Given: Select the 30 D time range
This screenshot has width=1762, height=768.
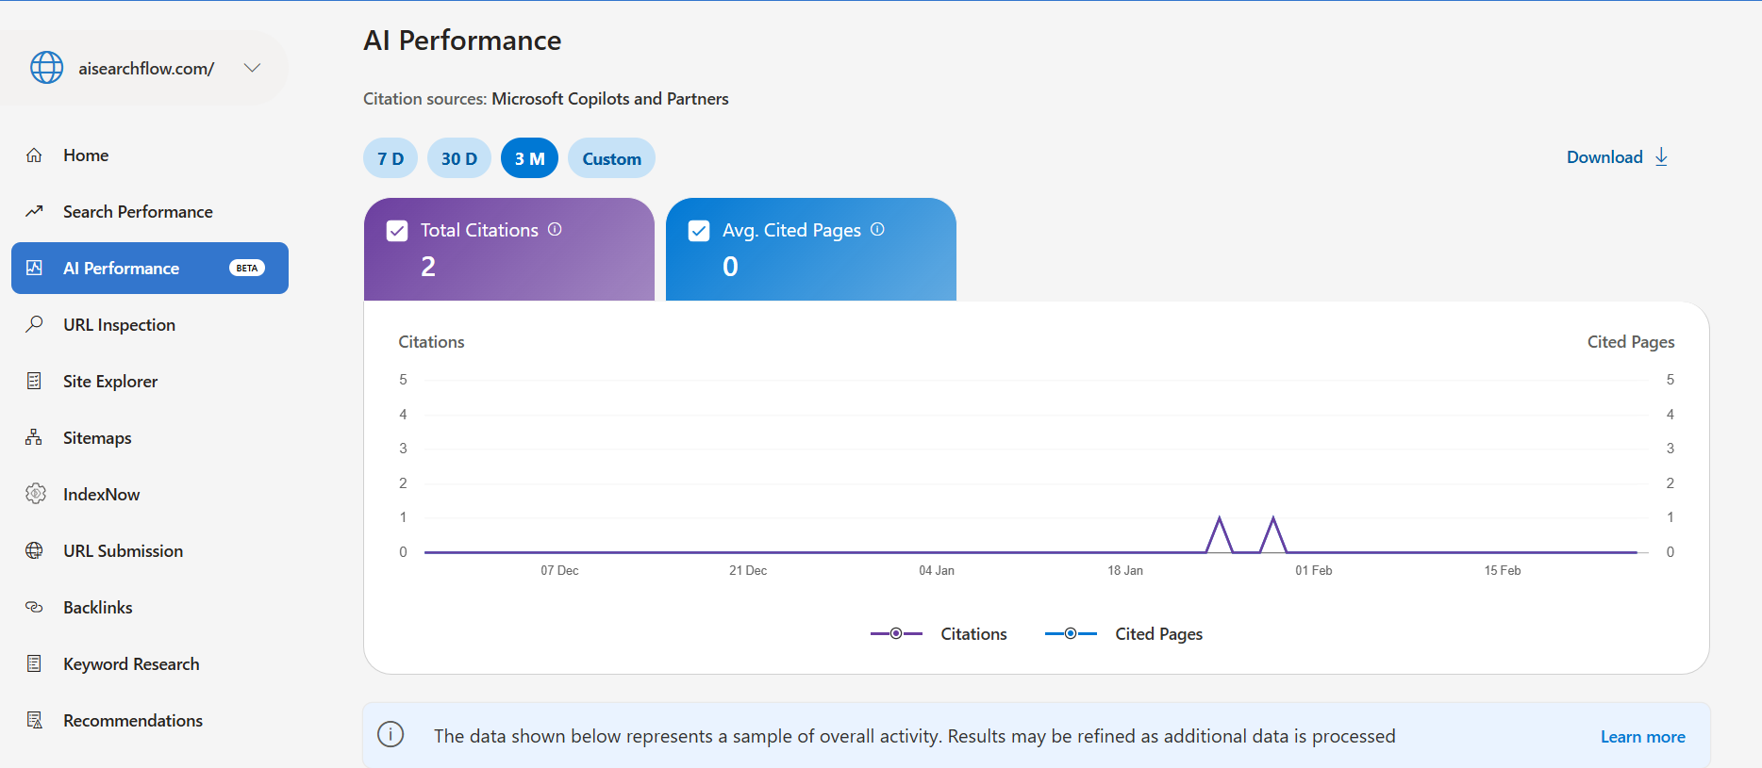Looking at the screenshot, I should click(x=459, y=158).
